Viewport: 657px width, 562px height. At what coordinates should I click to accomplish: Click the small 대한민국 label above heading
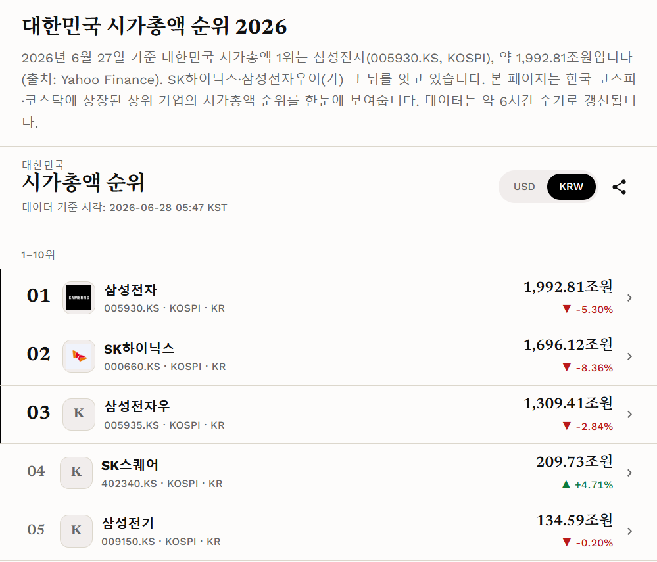click(x=43, y=164)
